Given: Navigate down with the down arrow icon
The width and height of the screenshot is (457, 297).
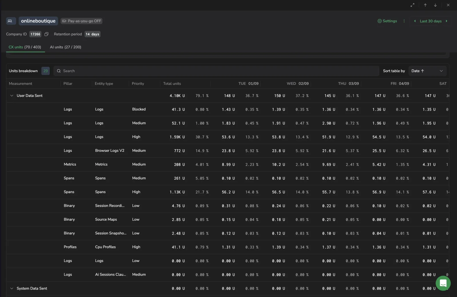Looking at the screenshot, I should [435, 5].
